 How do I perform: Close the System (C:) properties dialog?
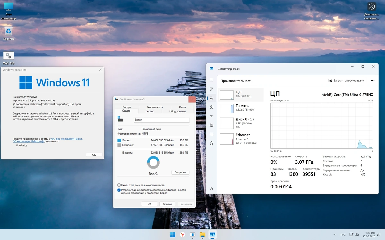[192, 99]
